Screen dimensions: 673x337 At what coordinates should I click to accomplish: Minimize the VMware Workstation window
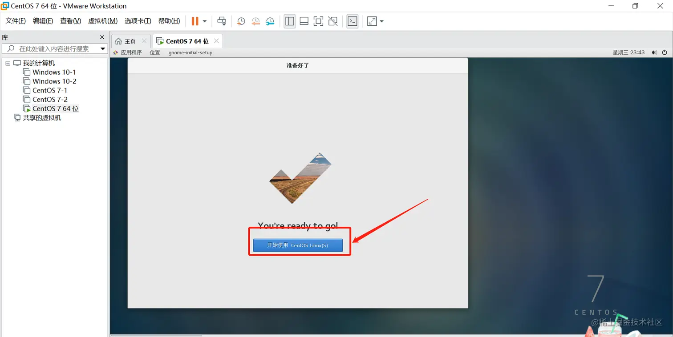point(610,6)
